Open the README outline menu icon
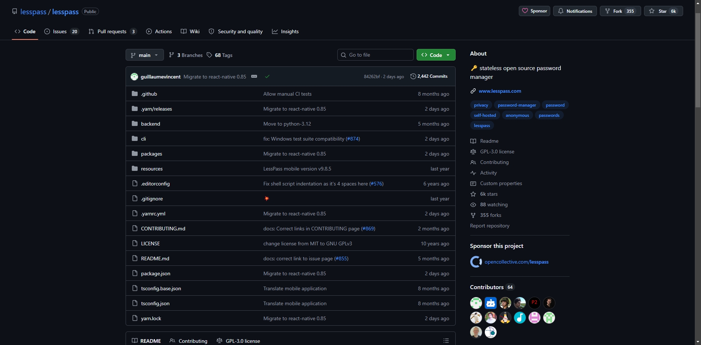The width and height of the screenshot is (701, 345). pos(446,341)
